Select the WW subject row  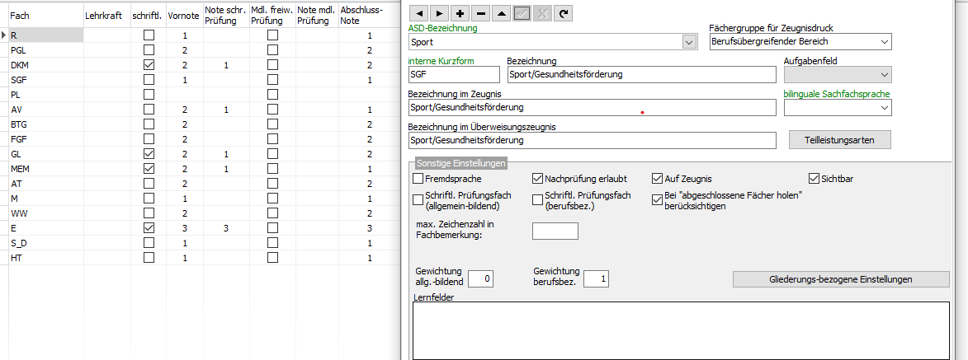(45, 213)
